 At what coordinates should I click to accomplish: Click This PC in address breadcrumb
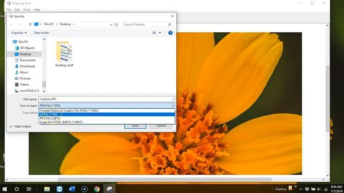tap(49, 24)
